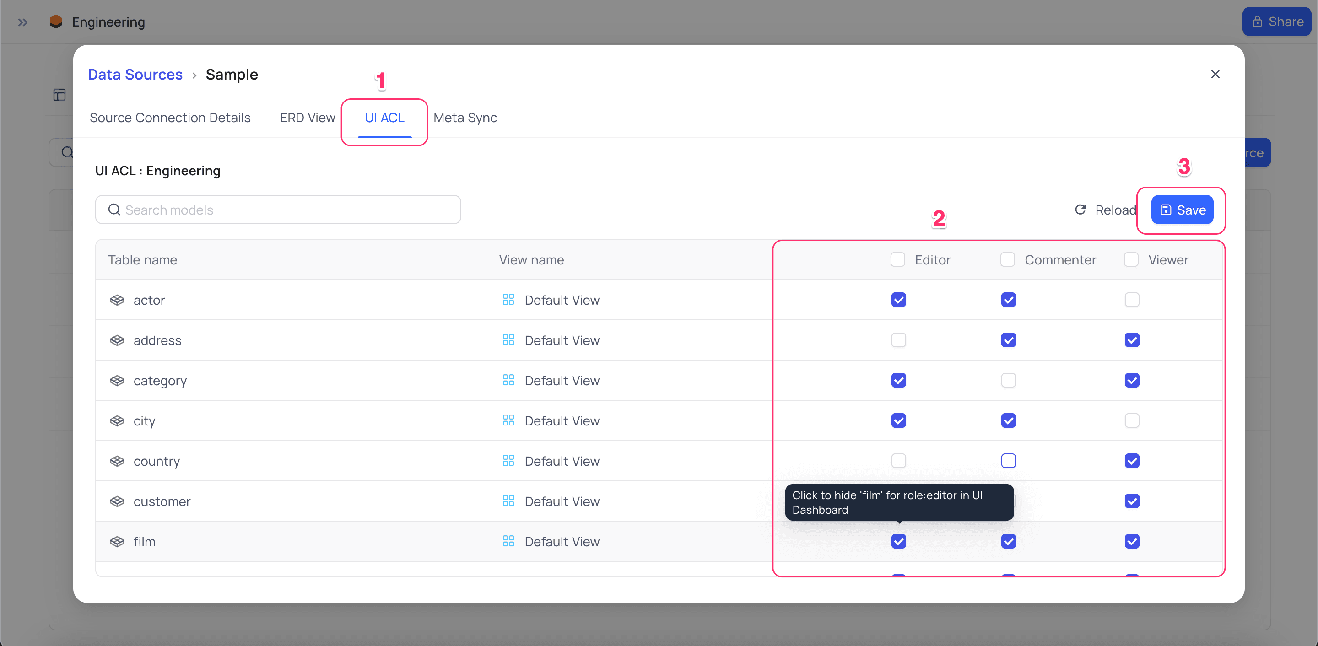
Task: Click the grid view icon in film row
Action: pos(508,541)
